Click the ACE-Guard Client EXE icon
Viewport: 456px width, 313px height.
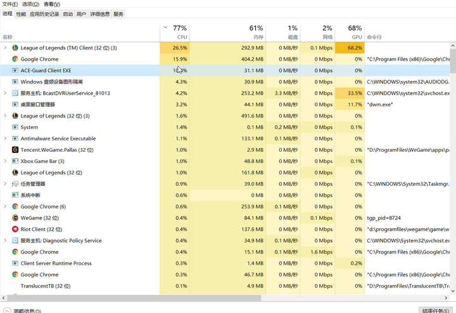[x=15, y=71]
